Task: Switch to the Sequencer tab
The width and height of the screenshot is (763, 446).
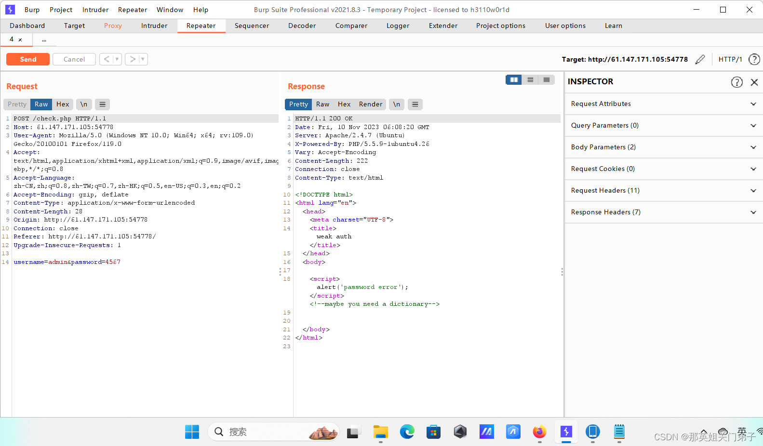Action: (252, 26)
